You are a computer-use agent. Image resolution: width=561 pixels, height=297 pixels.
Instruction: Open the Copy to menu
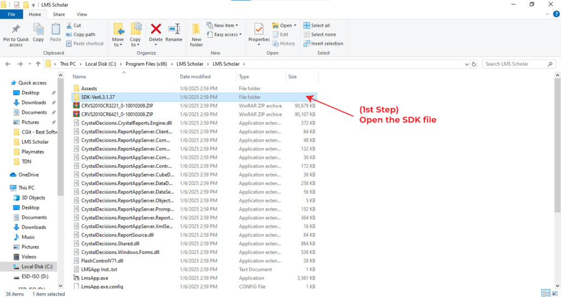pos(135,35)
